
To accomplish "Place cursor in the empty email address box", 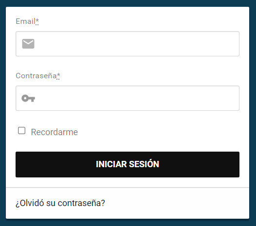I will [x=128, y=44].
